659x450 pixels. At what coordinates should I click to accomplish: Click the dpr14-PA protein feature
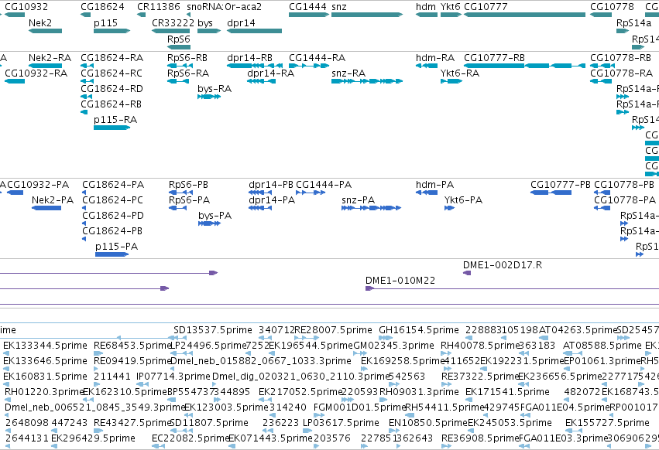coord(260,208)
